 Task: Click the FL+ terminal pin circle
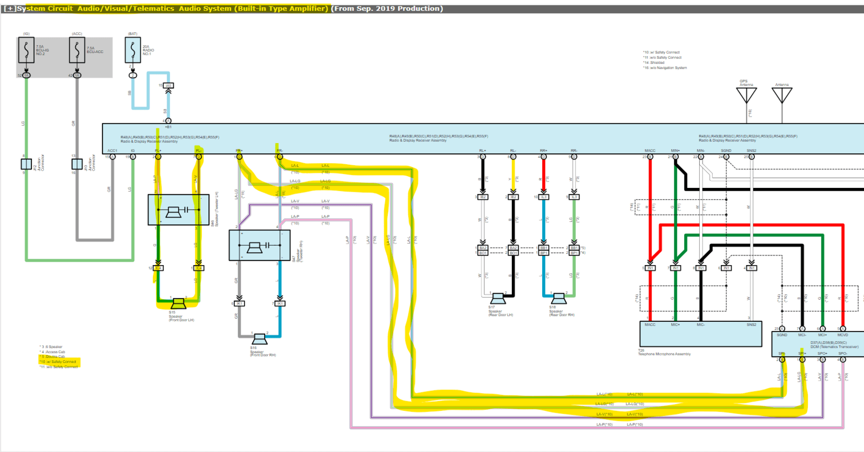click(x=158, y=157)
